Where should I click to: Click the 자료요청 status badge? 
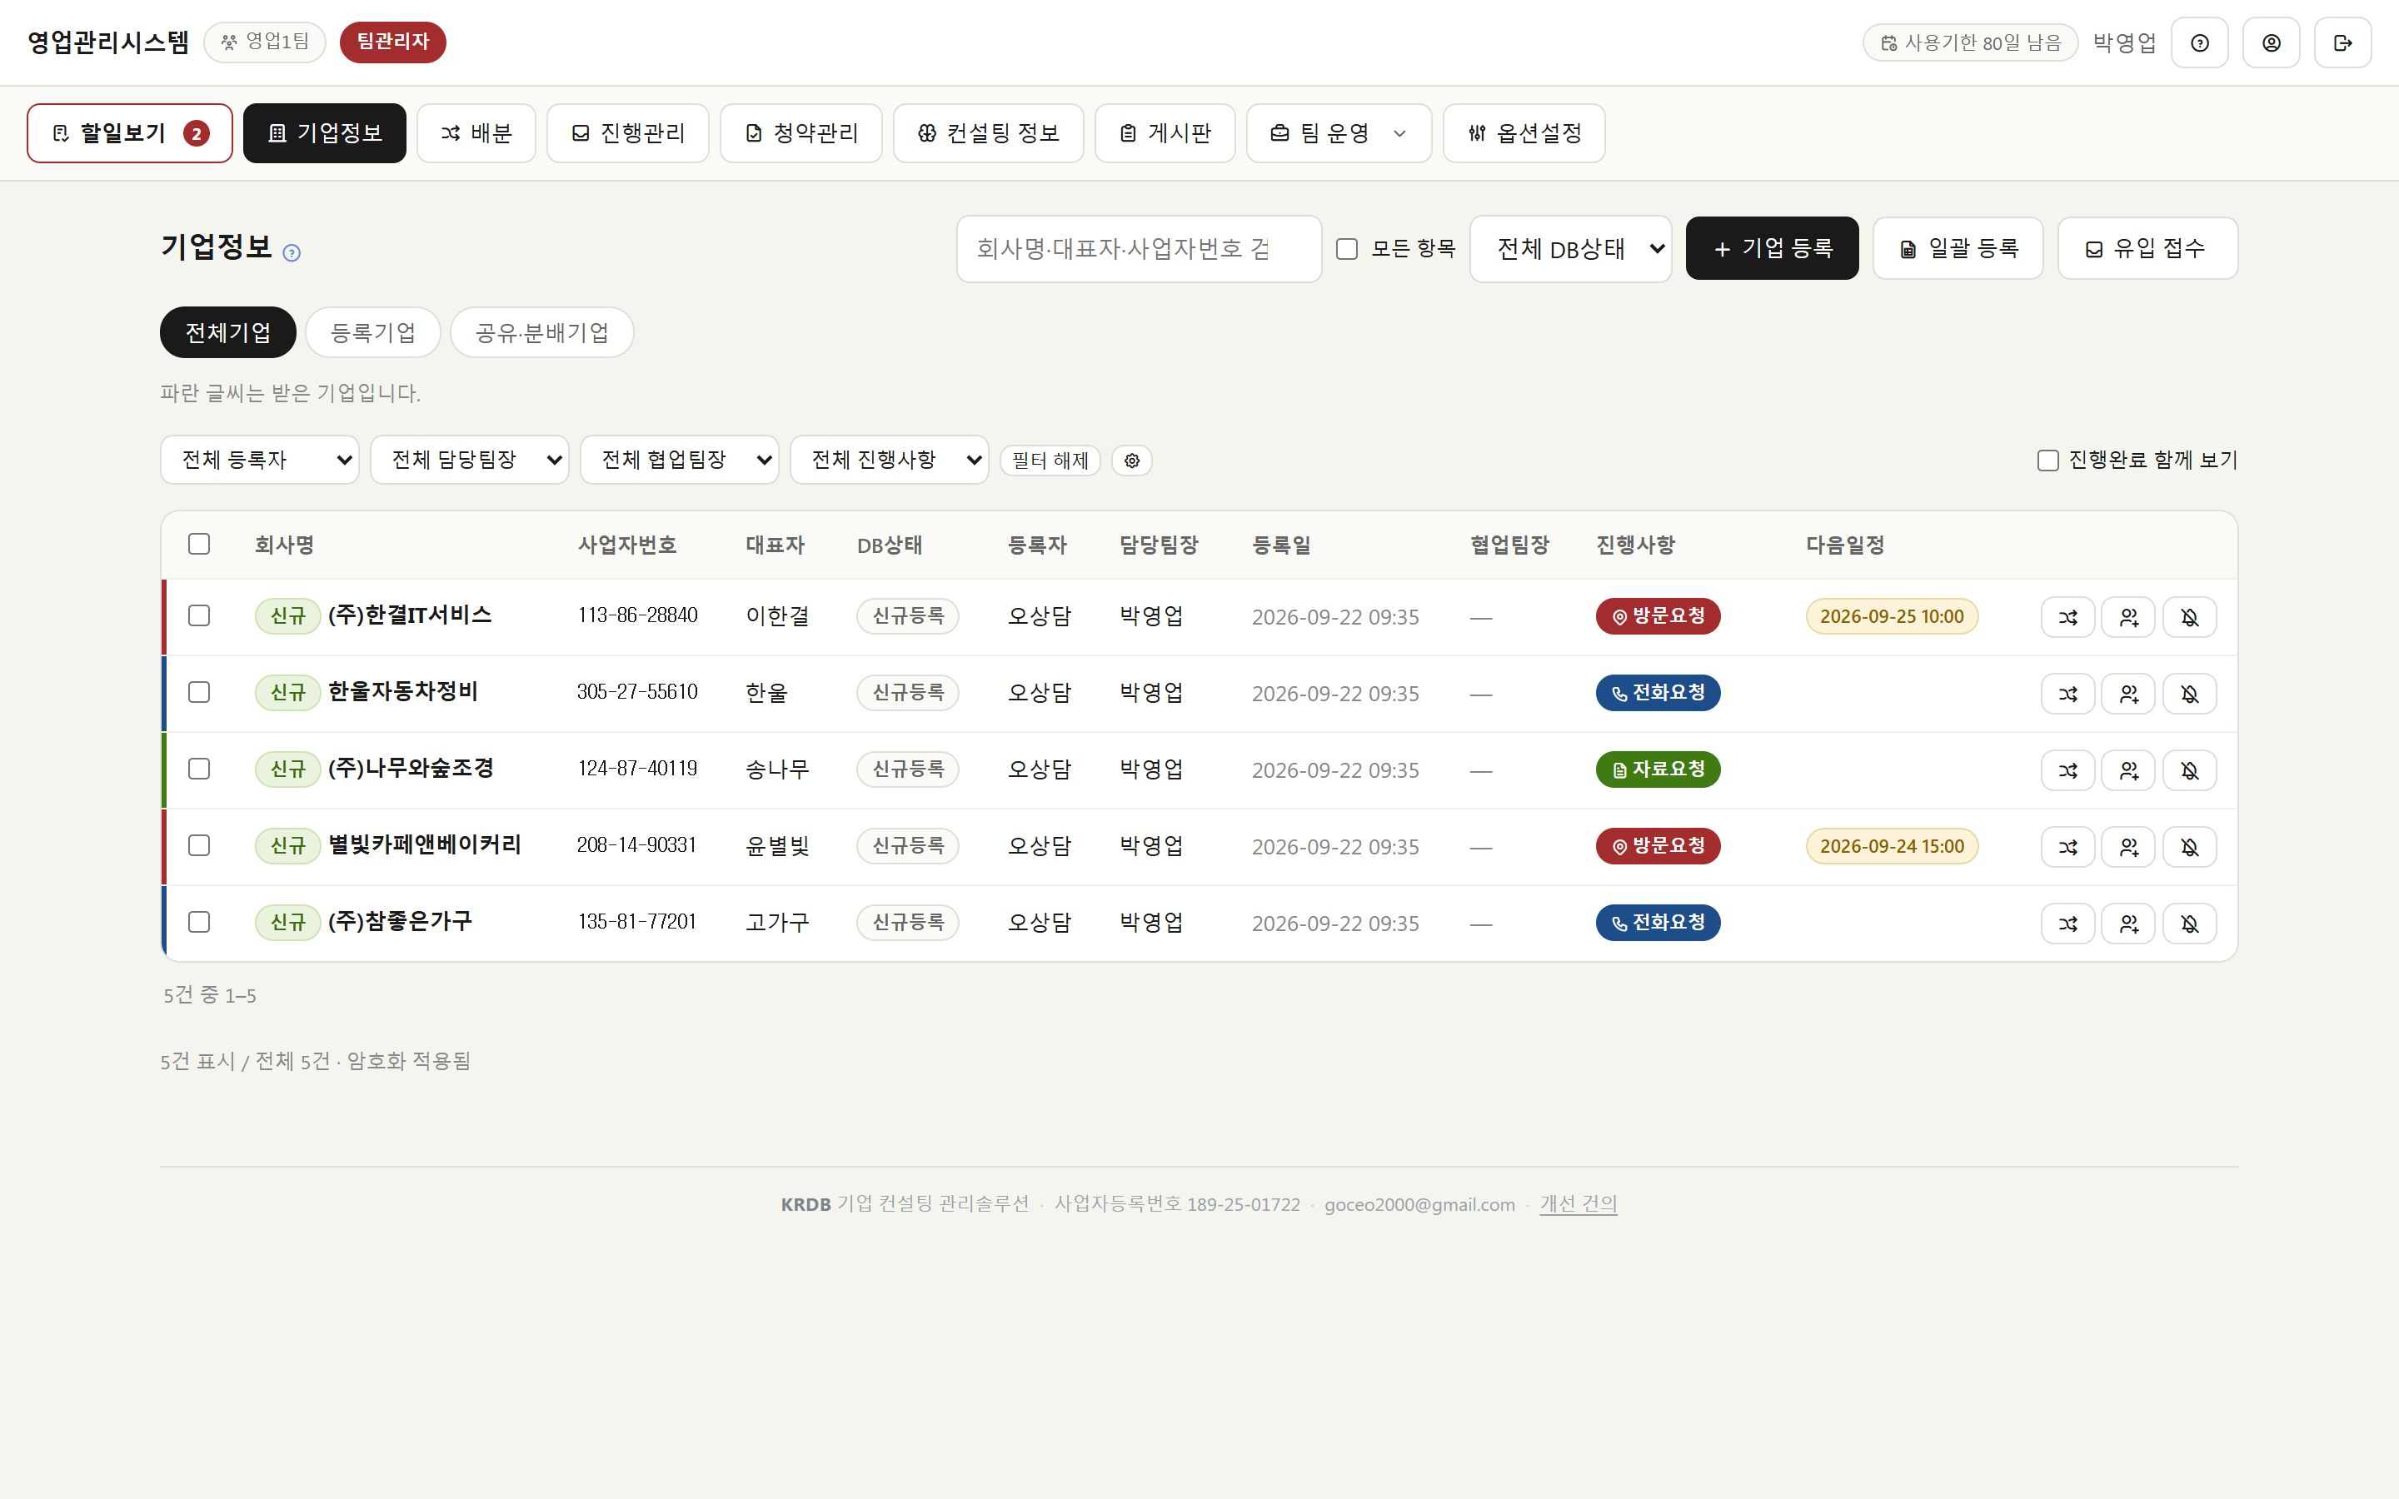point(1658,769)
